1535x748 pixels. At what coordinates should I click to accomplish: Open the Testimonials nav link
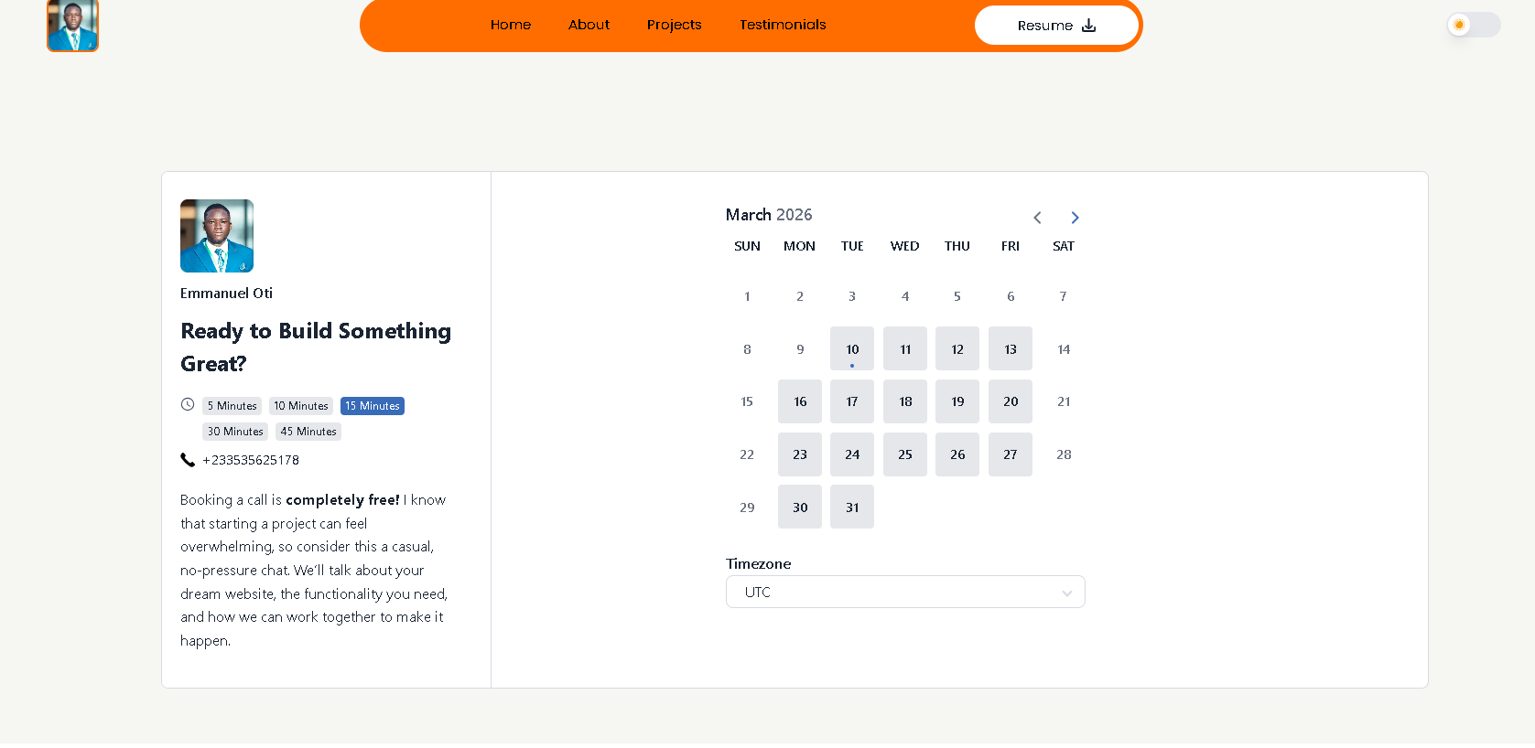(783, 25)
